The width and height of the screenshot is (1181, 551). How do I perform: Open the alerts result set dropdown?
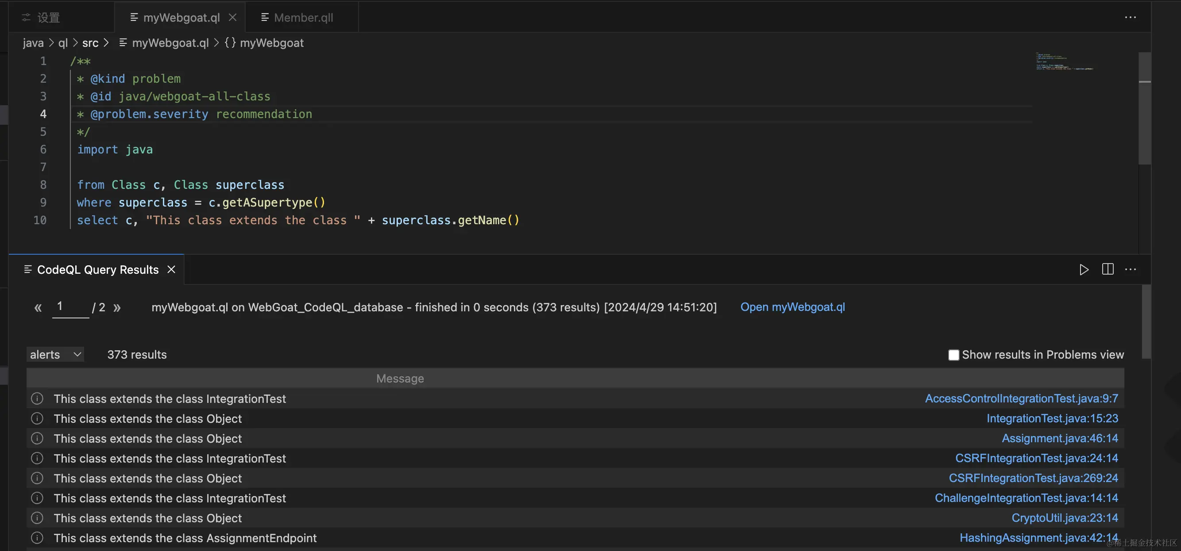coord(55,355)
